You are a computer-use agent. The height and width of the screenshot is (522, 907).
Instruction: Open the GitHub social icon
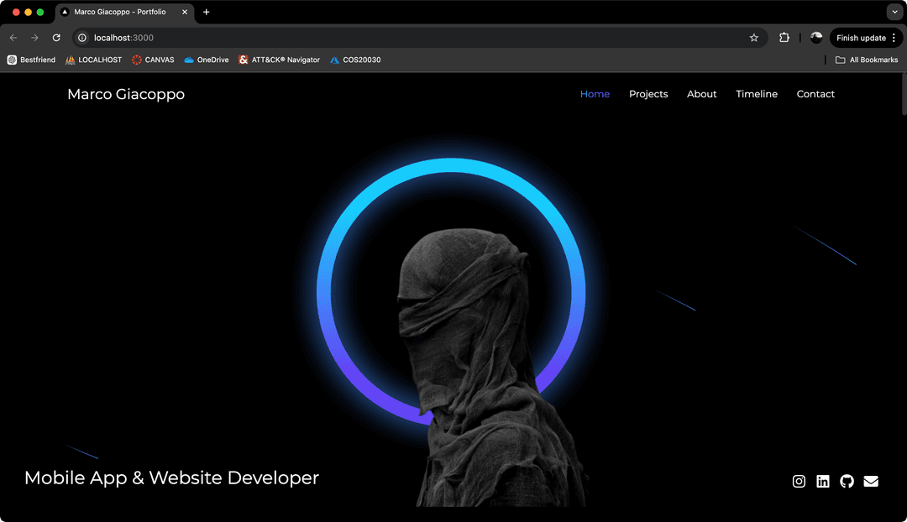click(x=847, y=481)
